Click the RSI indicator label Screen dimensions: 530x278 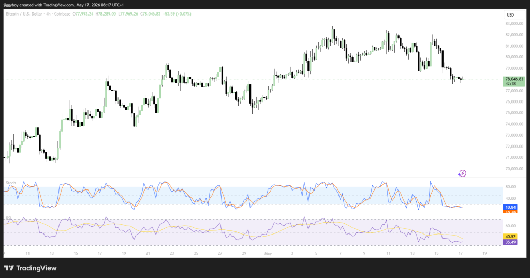9,218
